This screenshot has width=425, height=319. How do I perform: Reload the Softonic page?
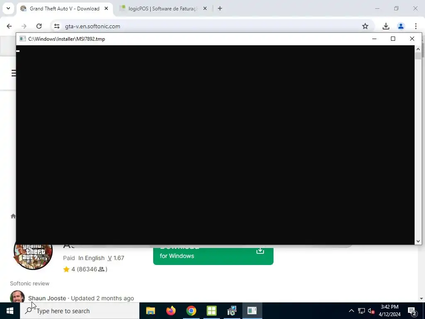coord(39,26)
